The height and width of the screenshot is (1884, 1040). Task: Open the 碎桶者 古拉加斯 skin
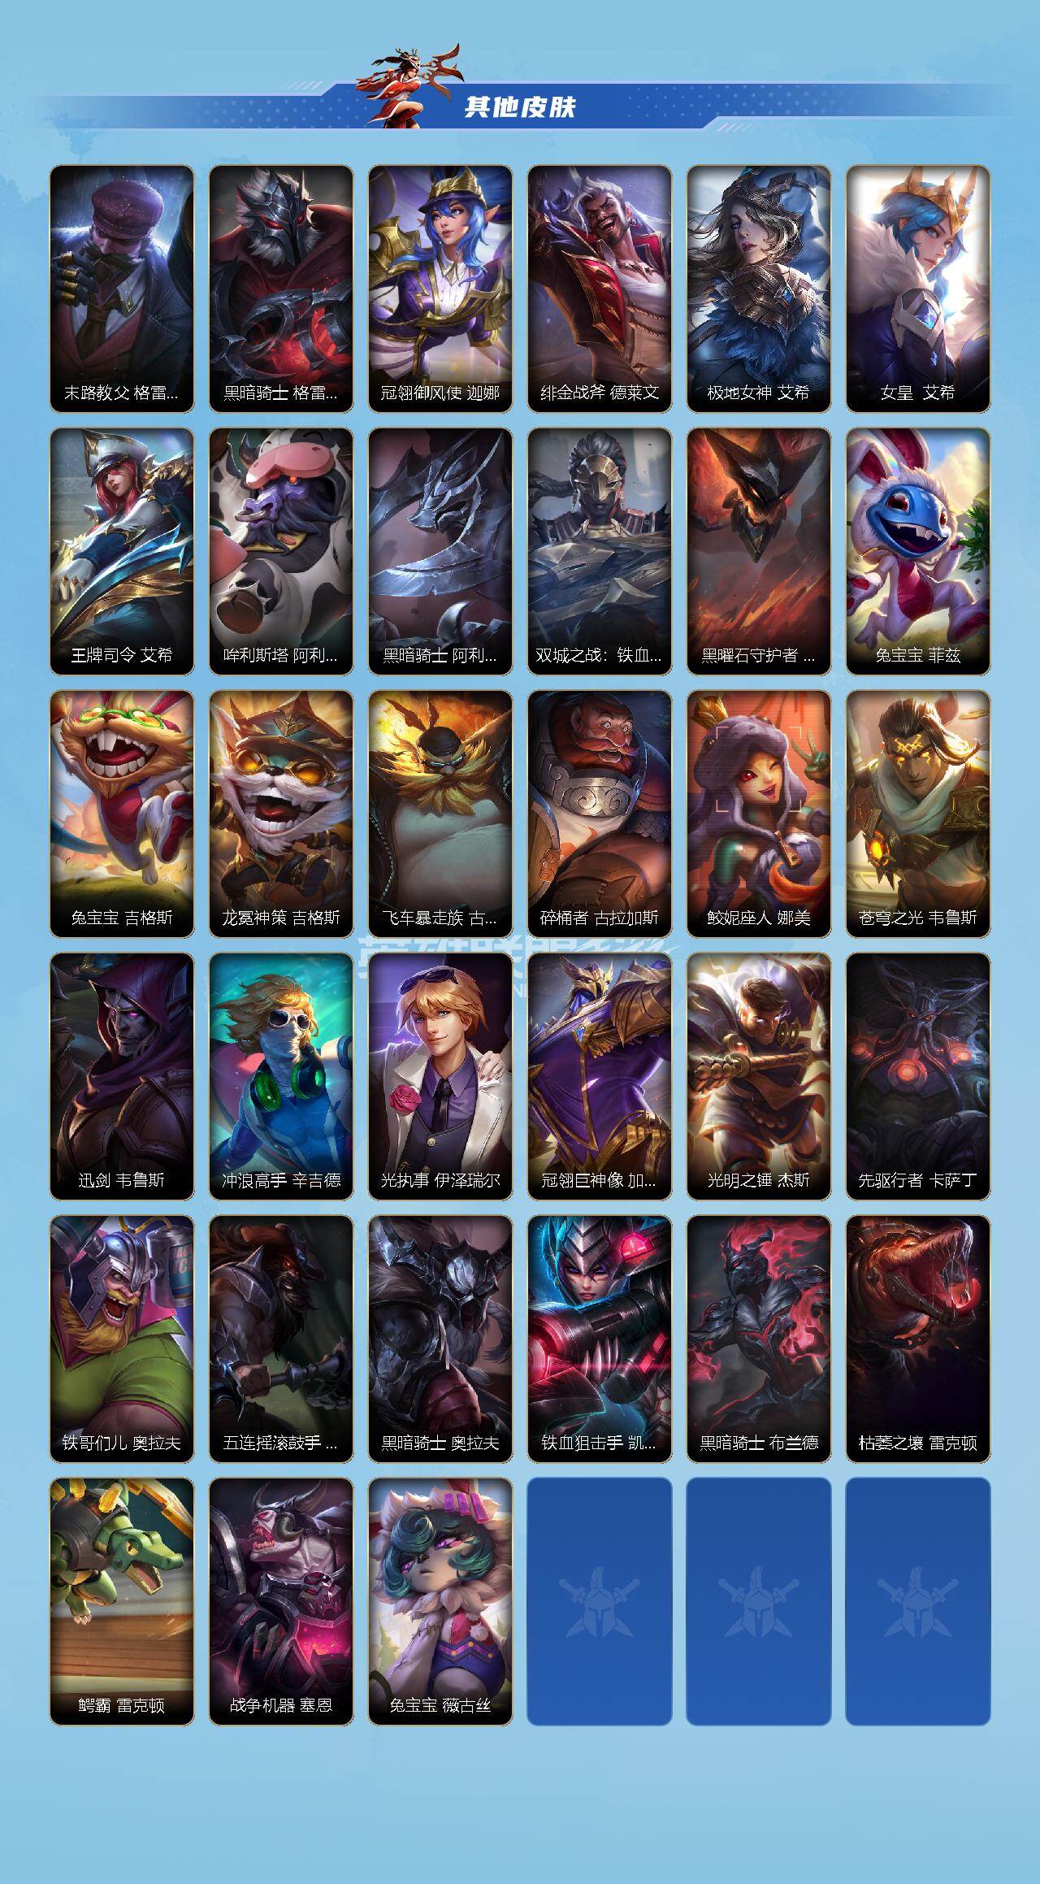pyautogui.click(x=600, y=814)
